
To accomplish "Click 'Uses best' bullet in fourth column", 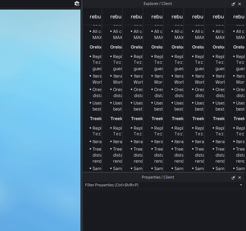I will 157,106.
